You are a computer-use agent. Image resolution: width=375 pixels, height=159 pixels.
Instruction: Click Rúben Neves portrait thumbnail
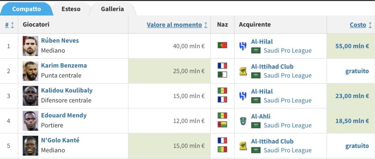pyautogui.click(x=30, y=46)
